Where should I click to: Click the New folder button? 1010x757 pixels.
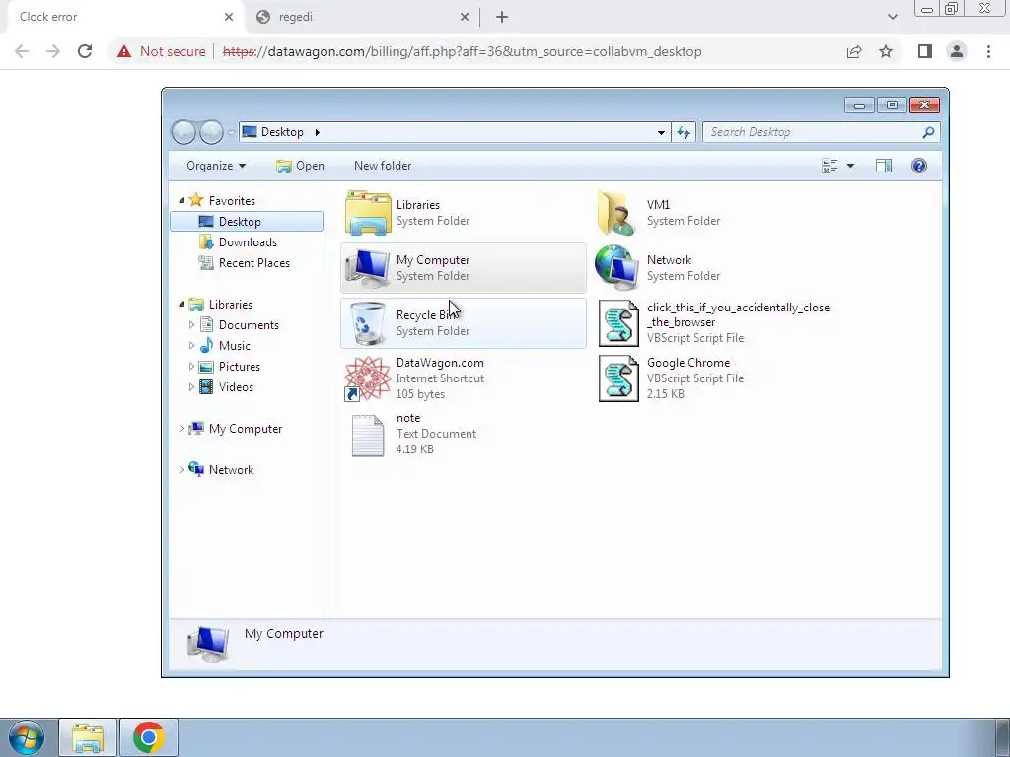tap(383, 166)
